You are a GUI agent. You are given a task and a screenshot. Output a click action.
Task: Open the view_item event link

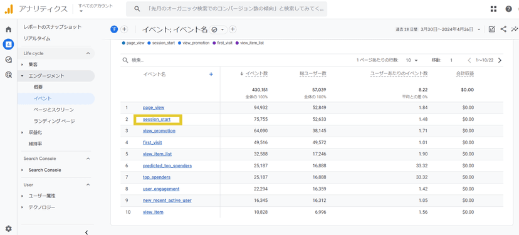tap(153, 212)
